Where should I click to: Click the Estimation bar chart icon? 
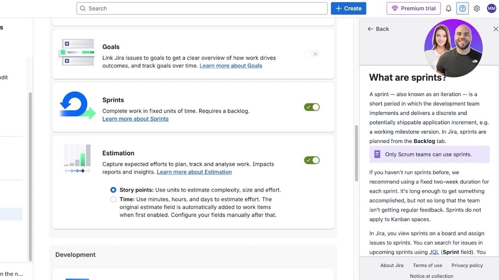[x=77, y=159]
